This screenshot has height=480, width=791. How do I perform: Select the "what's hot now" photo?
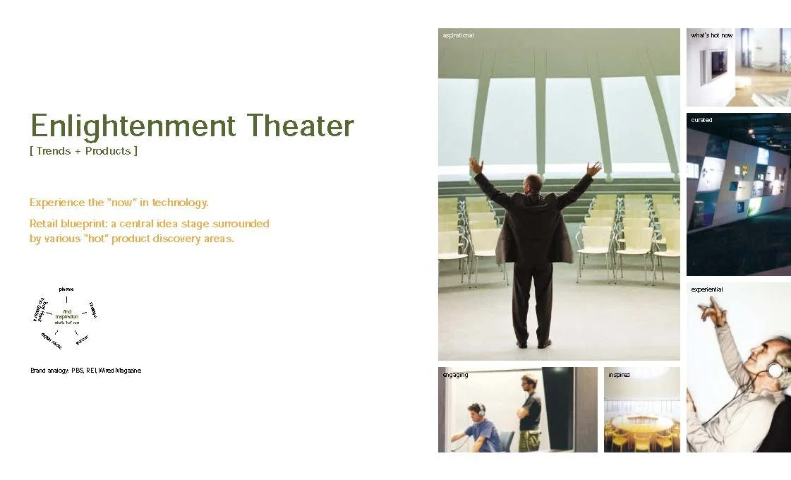[x=739, y=67]
